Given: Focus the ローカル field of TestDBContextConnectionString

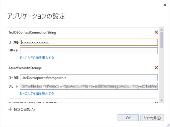Looking at the screenshot, I should click(x=89, y=42).
